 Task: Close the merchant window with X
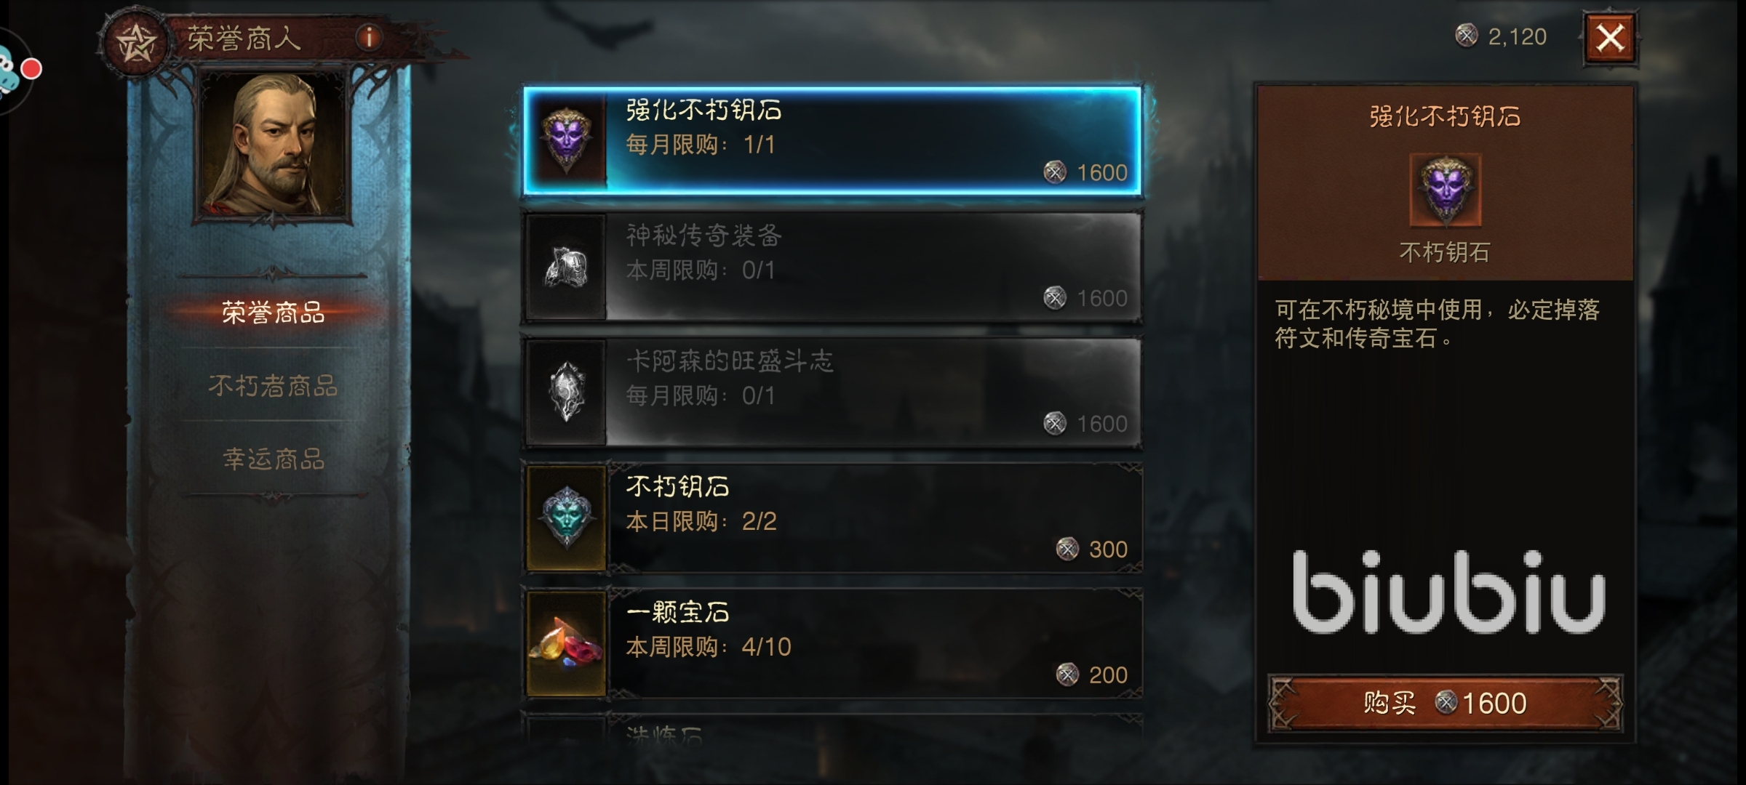(x=1610, y=39)
